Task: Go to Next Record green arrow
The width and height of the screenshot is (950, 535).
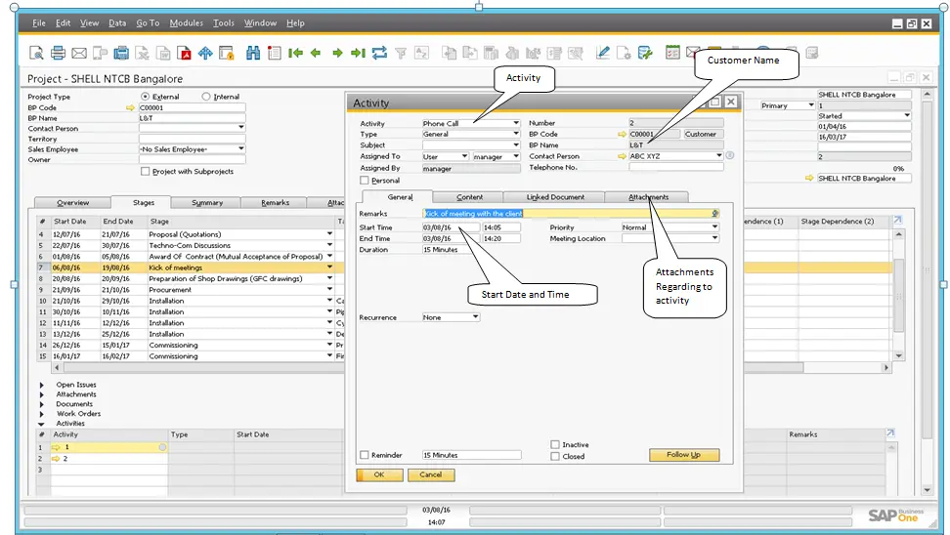Action: (x=337, y=54)
